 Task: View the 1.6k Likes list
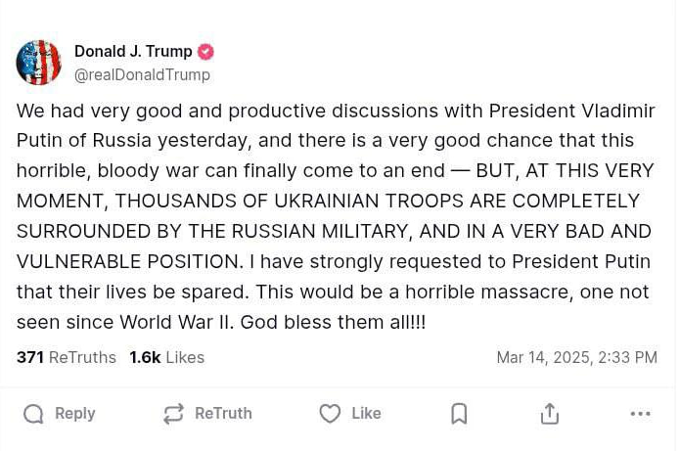[167, 357]
